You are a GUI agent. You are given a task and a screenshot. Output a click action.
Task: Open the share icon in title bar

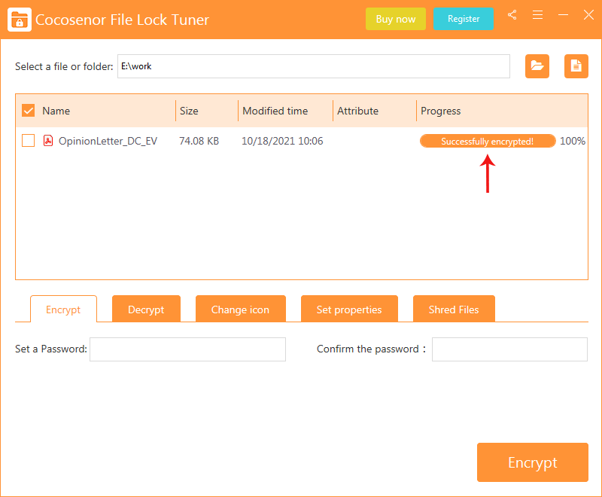click(512, 15)
